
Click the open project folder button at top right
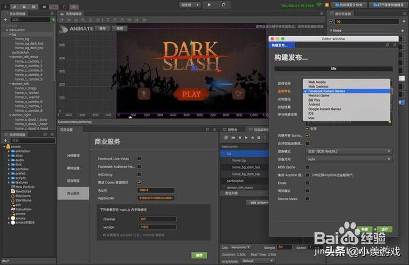[x=349, y=5]
